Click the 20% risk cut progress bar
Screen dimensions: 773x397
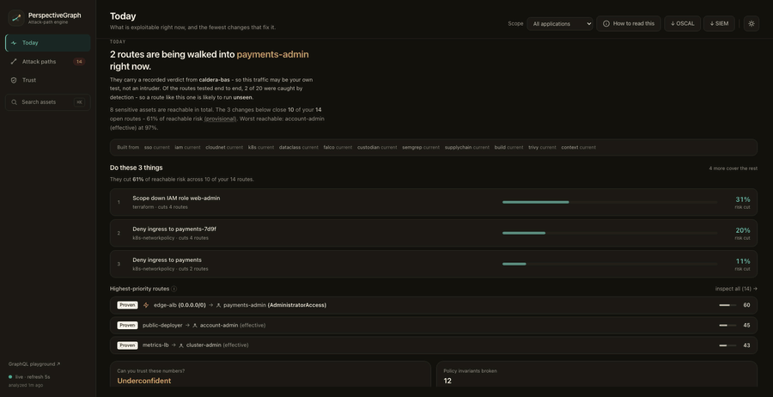(609, 233)
